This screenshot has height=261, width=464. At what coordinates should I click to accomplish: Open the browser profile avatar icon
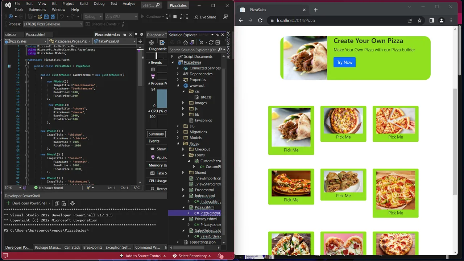tap(442, 21)
